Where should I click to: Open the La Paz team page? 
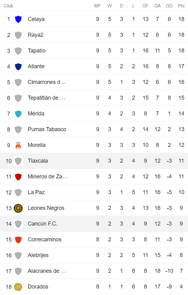point(36,192)
